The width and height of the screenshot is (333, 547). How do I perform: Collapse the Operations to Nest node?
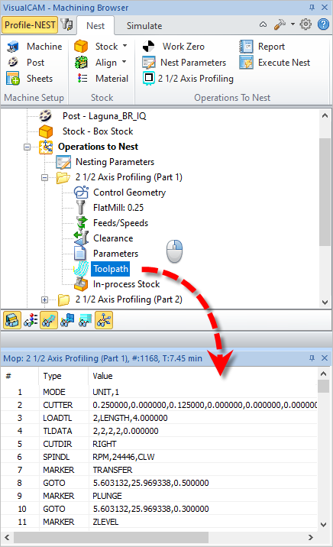27,147
